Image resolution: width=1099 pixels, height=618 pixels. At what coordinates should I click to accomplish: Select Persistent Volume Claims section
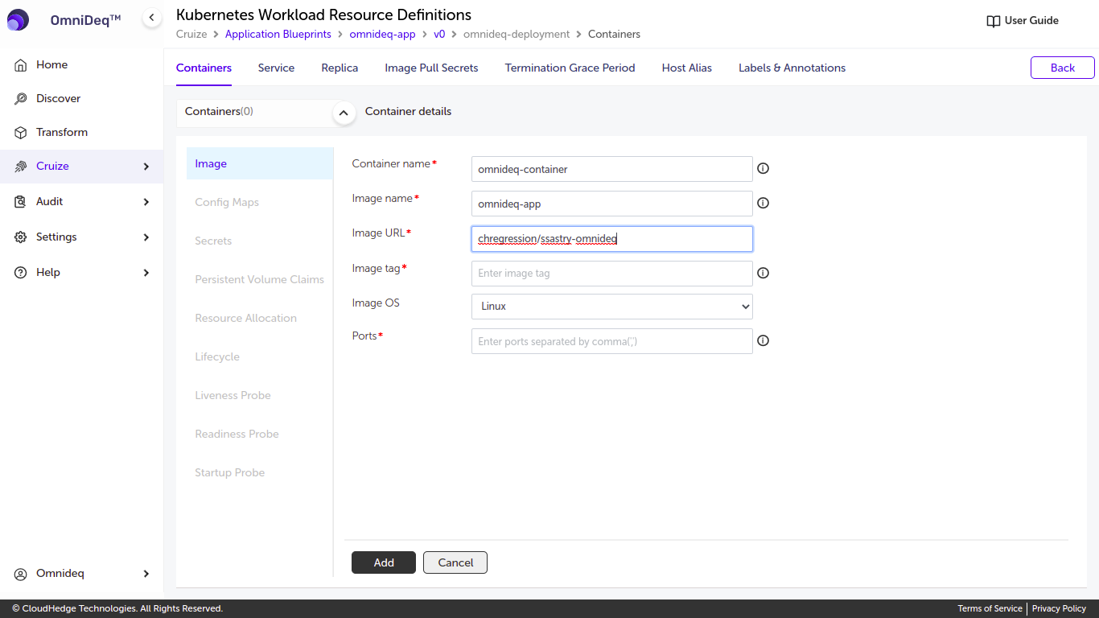click(260, 279)
